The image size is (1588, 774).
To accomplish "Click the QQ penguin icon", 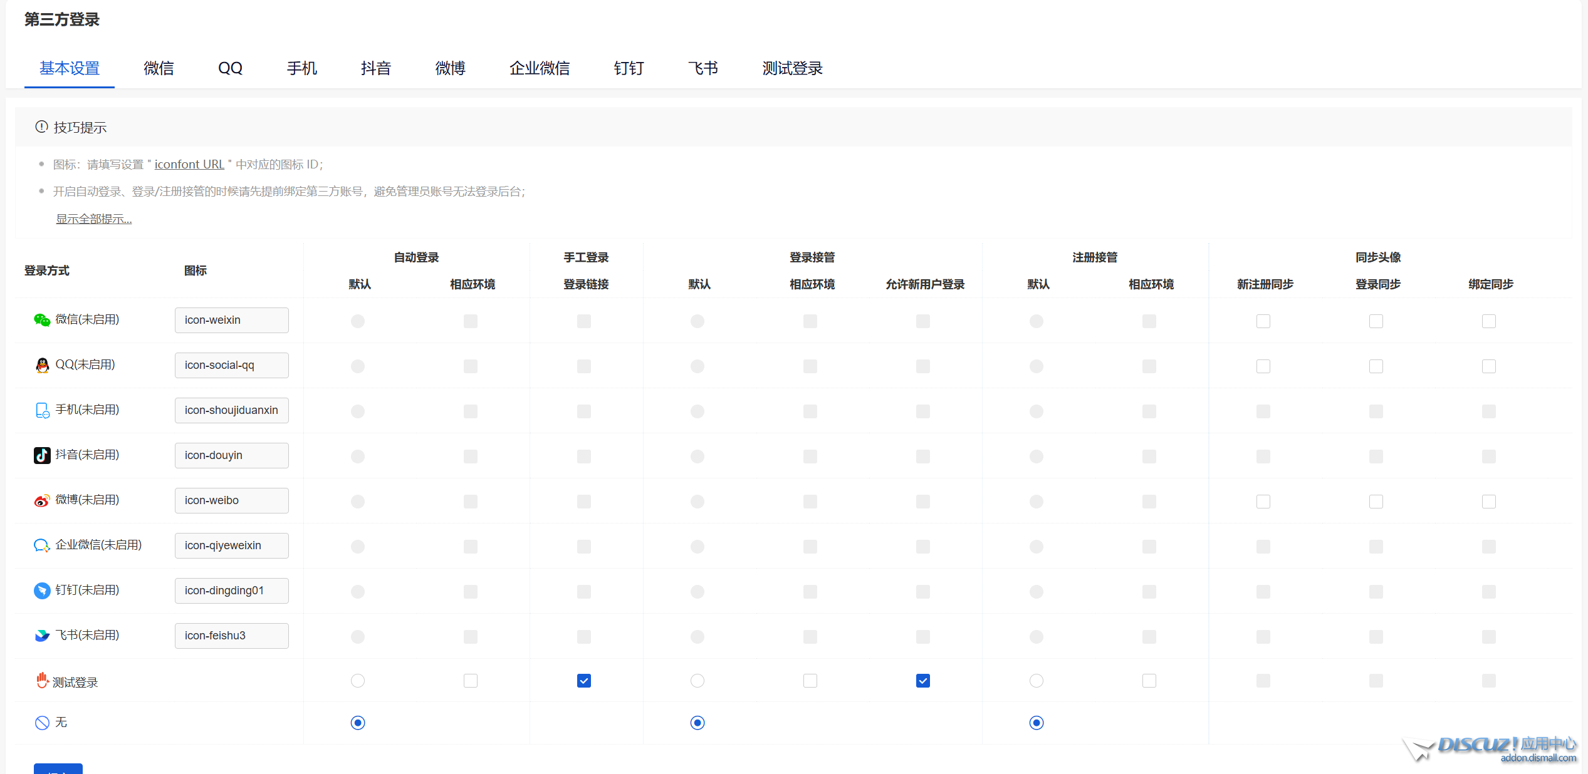I will 41,365.
